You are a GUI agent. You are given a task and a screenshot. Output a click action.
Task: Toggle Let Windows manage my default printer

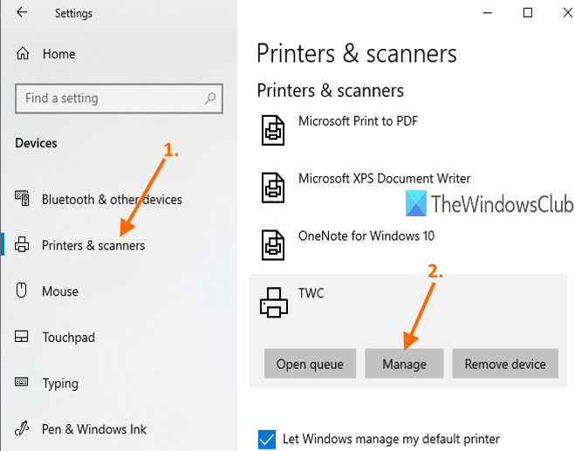tap(267, 440)
